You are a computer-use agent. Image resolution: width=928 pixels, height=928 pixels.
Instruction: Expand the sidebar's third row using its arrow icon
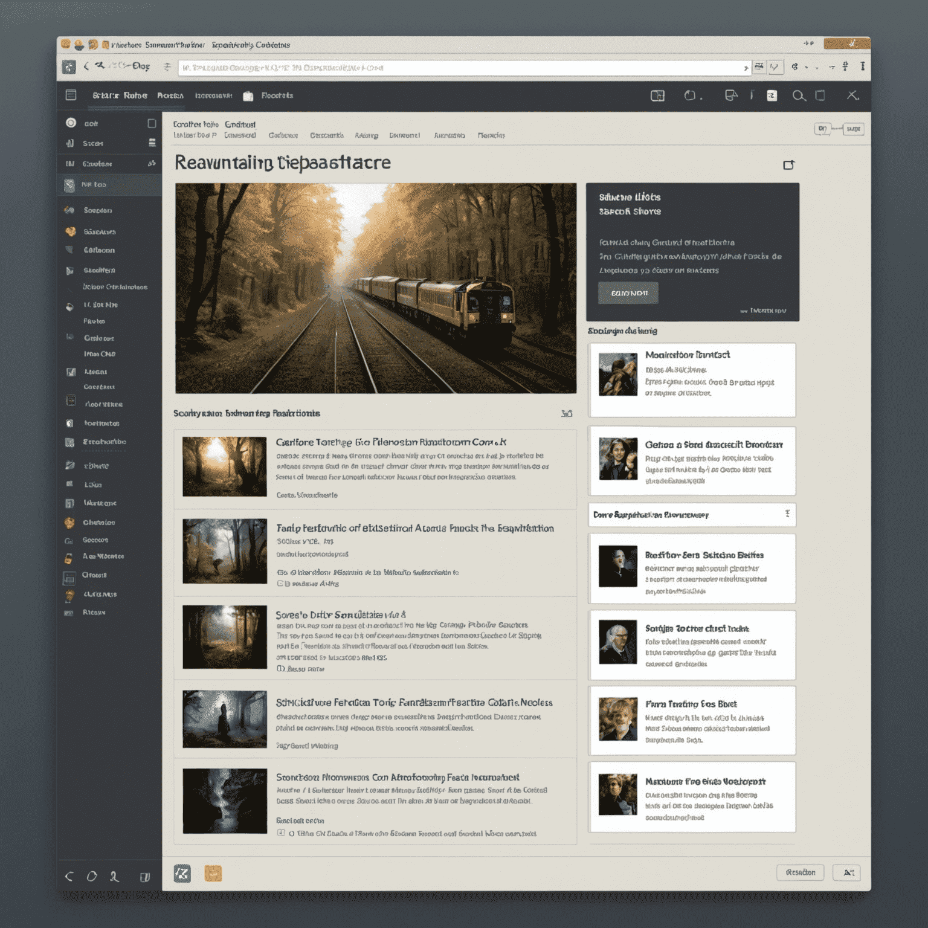click(152, 164)
